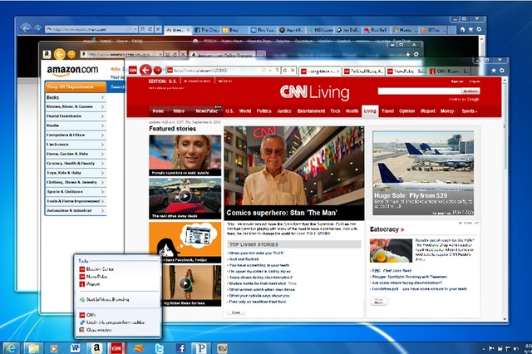Go back in the rearmost browser window
This screenshot has width=532, height=354.
[x=26, y=28]
